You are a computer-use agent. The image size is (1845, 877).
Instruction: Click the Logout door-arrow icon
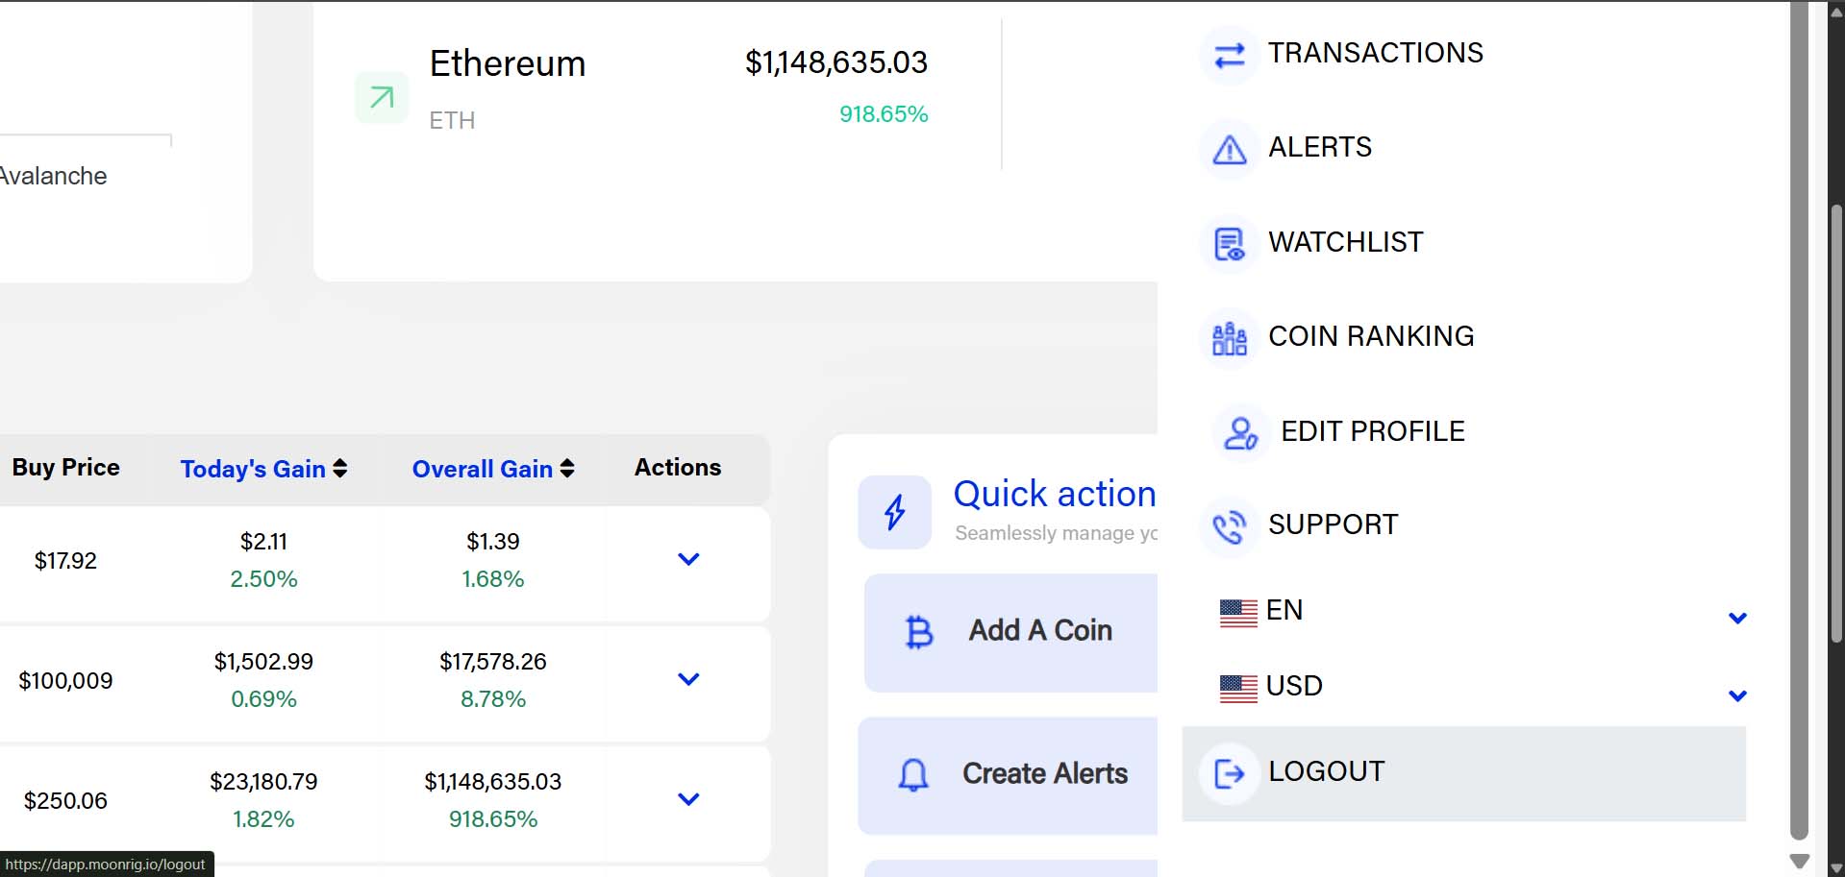pyautogui.click(x=1230, y=773)
